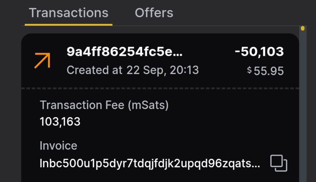Select the 103,163 fee value

[60, 122]
